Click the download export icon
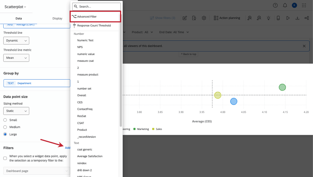 pyautogui.click(x=297, y=18)
